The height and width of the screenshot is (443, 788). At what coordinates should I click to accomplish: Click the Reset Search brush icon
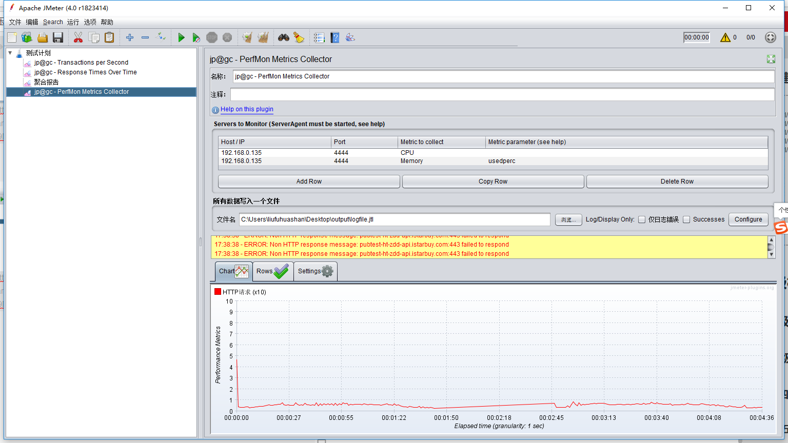pyautogui.click(x=299, y=37)
